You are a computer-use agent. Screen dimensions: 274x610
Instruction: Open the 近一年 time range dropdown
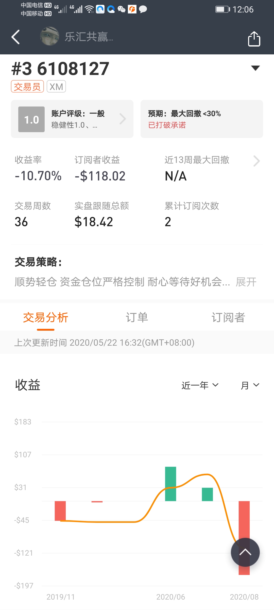(x=200, y=385)
